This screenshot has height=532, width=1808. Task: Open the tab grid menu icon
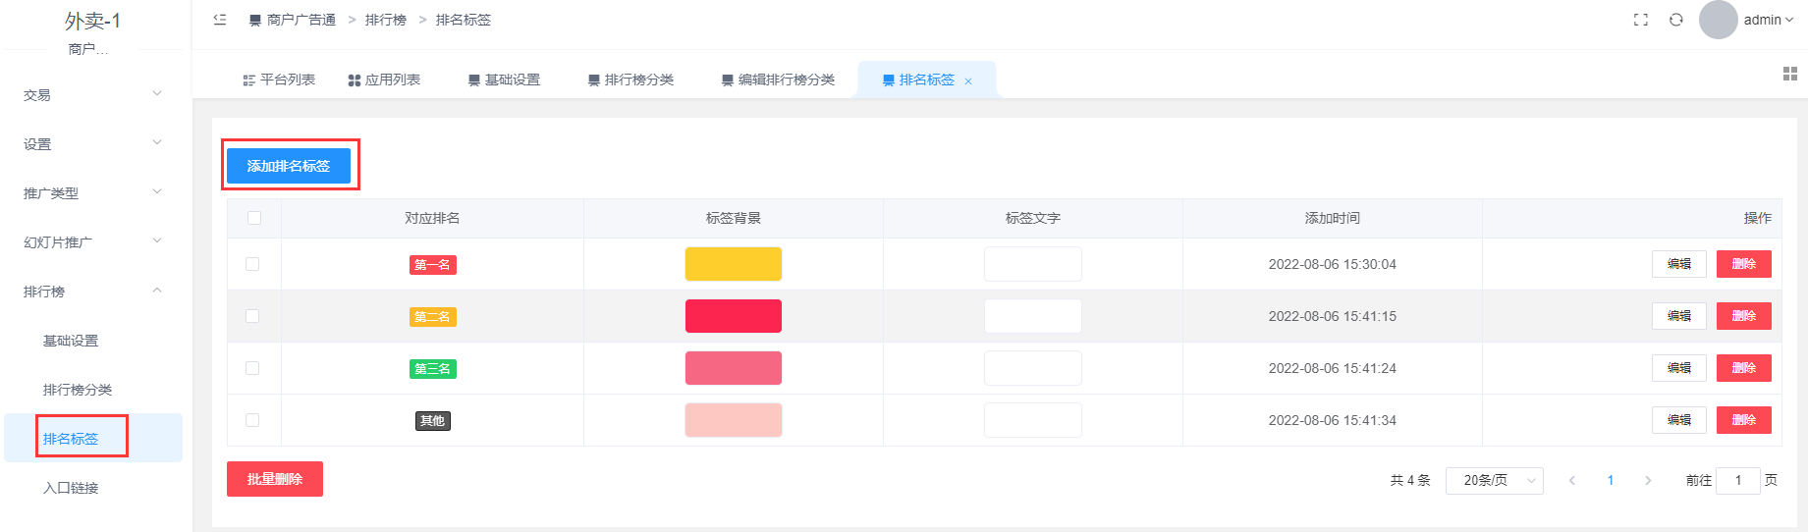(x=1790, y=74)
